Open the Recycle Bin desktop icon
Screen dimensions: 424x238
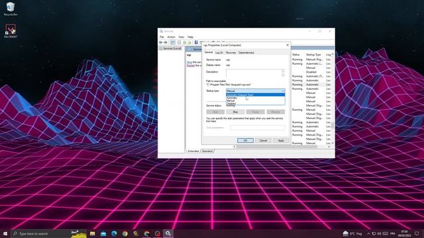pyautogui.click(x=11, y=9)
